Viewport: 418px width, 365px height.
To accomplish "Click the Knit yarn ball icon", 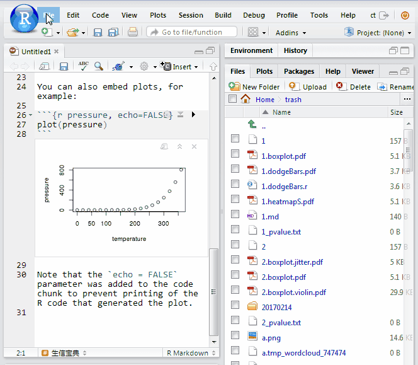I will coord(118,66).
